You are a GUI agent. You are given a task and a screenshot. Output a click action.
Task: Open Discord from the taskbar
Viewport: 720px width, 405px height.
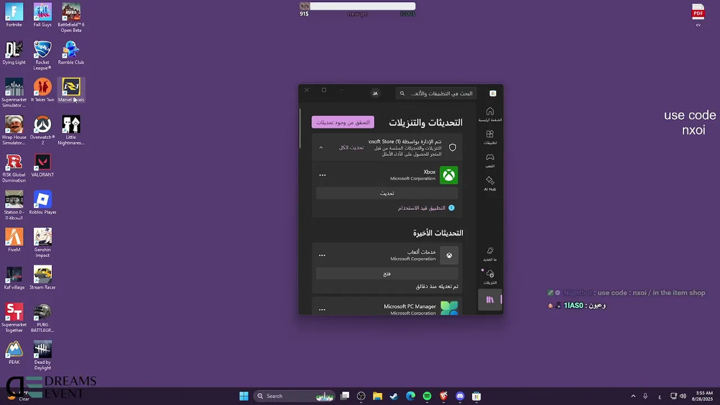click(x=460, y=396)
